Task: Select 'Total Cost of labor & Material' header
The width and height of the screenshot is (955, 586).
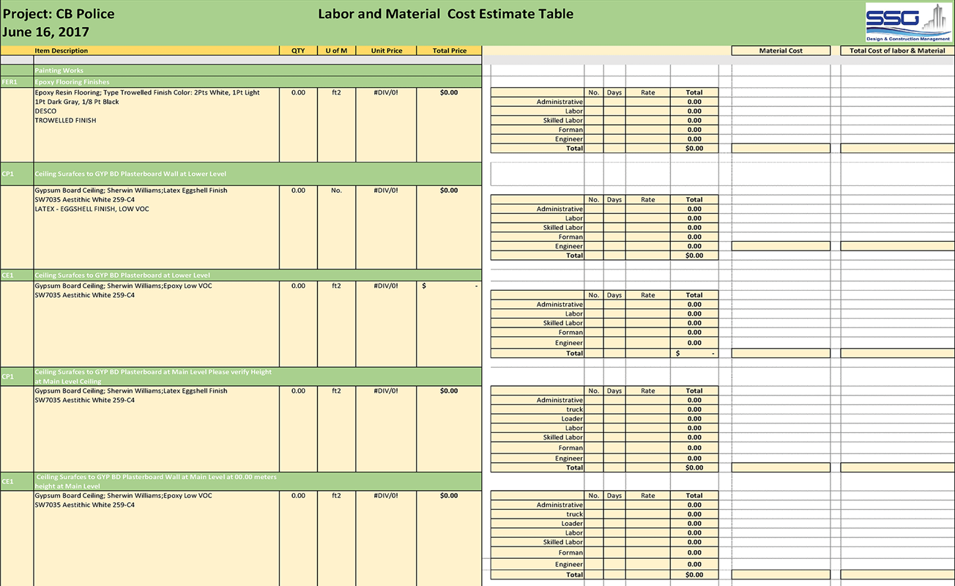Action: (x=897, y=51)
